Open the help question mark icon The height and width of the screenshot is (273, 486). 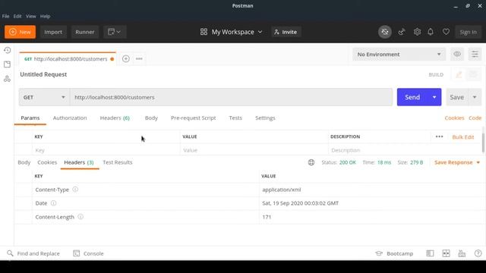point(478,253)
